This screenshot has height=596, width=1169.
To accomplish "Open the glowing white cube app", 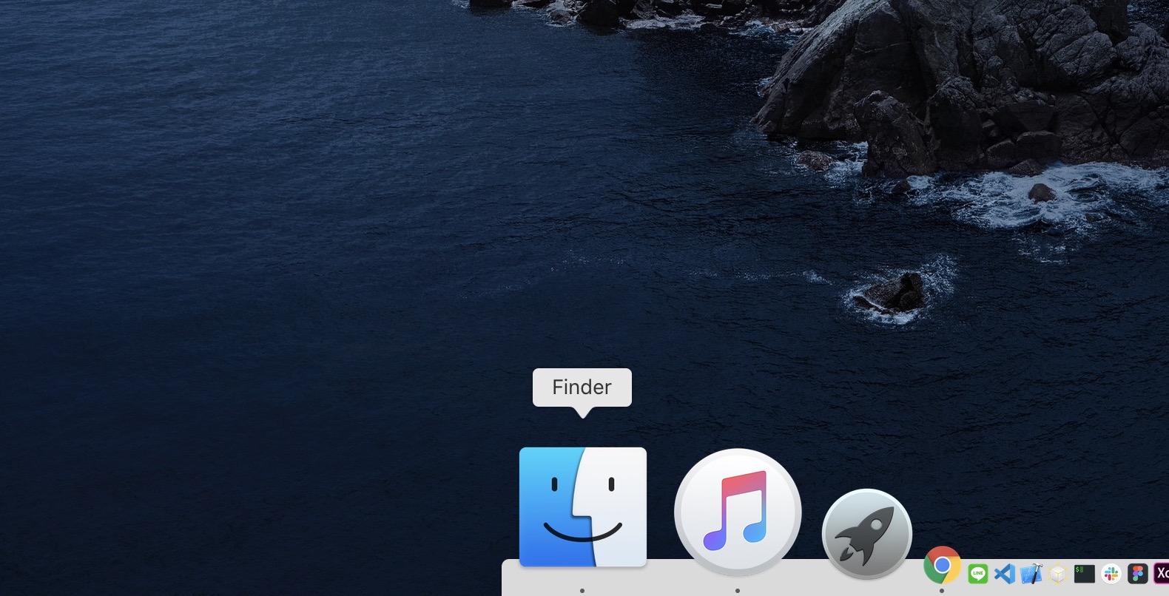I will coord(1058,574).
